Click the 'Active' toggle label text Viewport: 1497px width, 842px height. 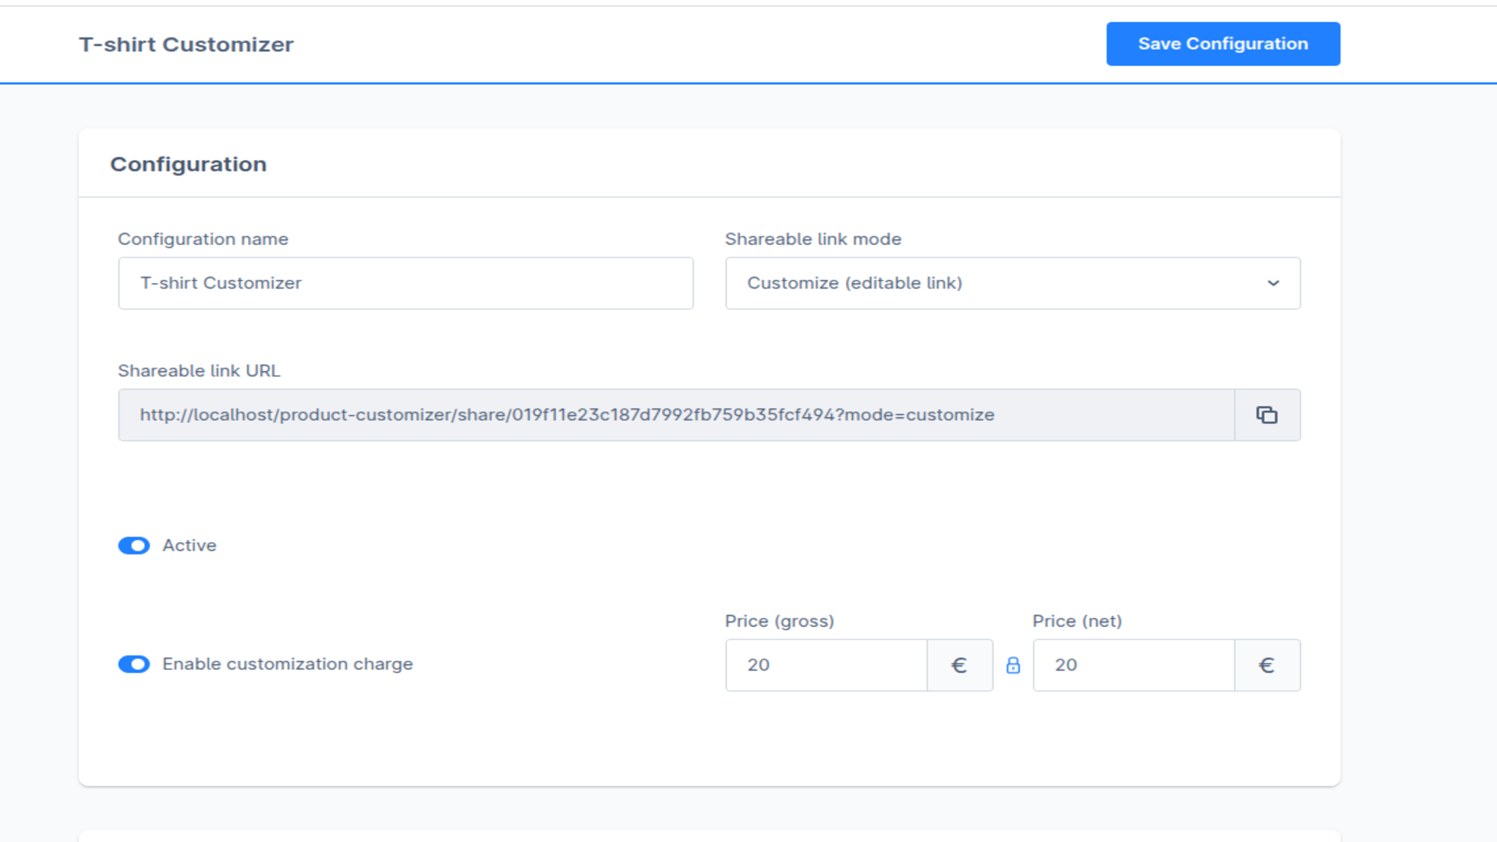(x=189, y=546)
